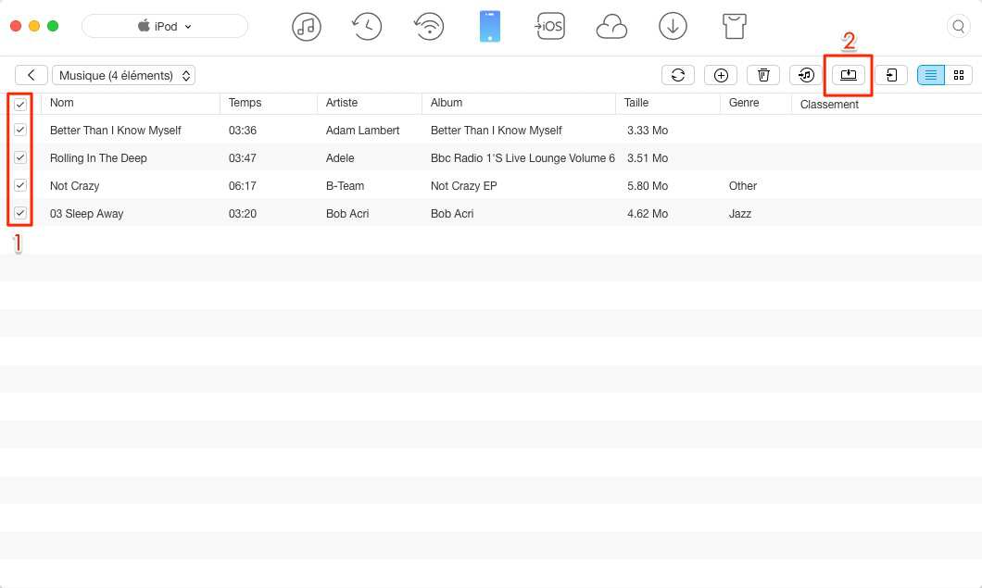Click size 3.51 Mo
982x588 pixels.
coord(648,157)
